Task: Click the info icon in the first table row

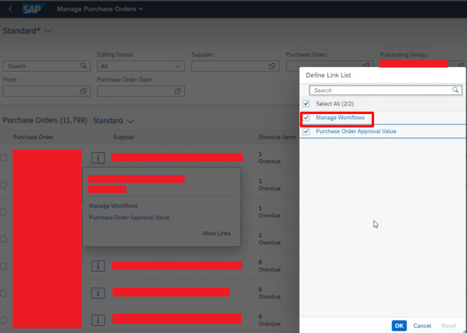Action: (x=98, y=158)
